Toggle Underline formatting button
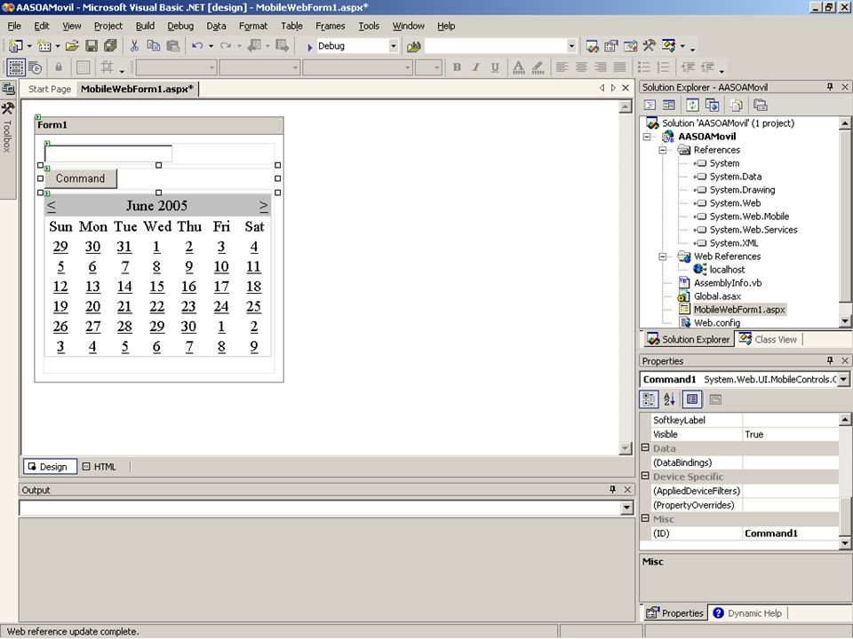853x639 pixels. pos(495,67)
